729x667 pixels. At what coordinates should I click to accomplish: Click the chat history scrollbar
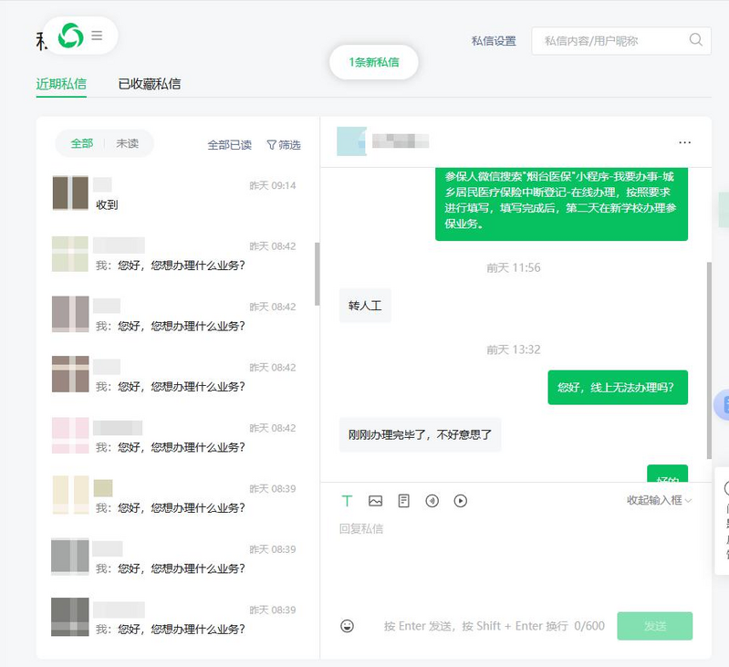(709, 360)
